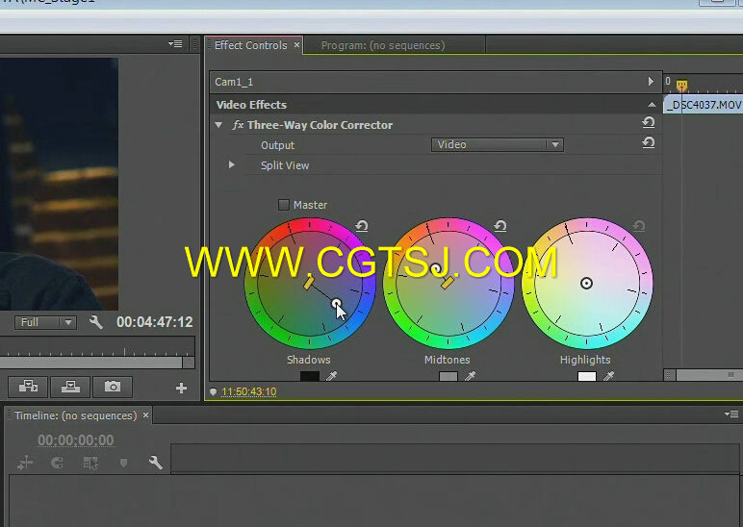
Task: Reset the Output parameter
Action: point(649,142)
